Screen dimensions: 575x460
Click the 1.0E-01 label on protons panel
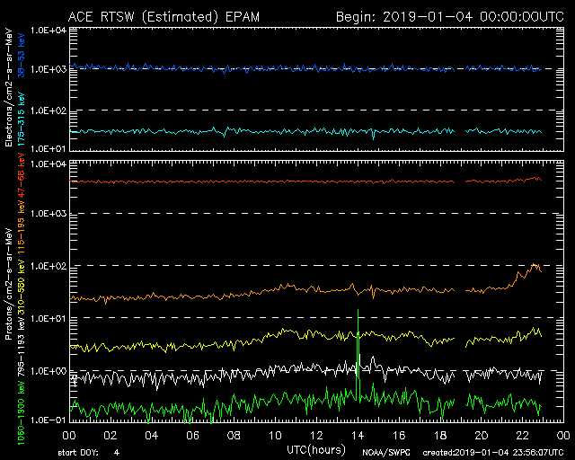pyautogui.click(x=49, y=420)
